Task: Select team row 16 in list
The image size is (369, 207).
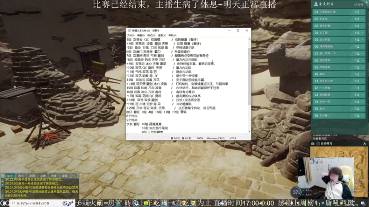Action: [339, 116]
